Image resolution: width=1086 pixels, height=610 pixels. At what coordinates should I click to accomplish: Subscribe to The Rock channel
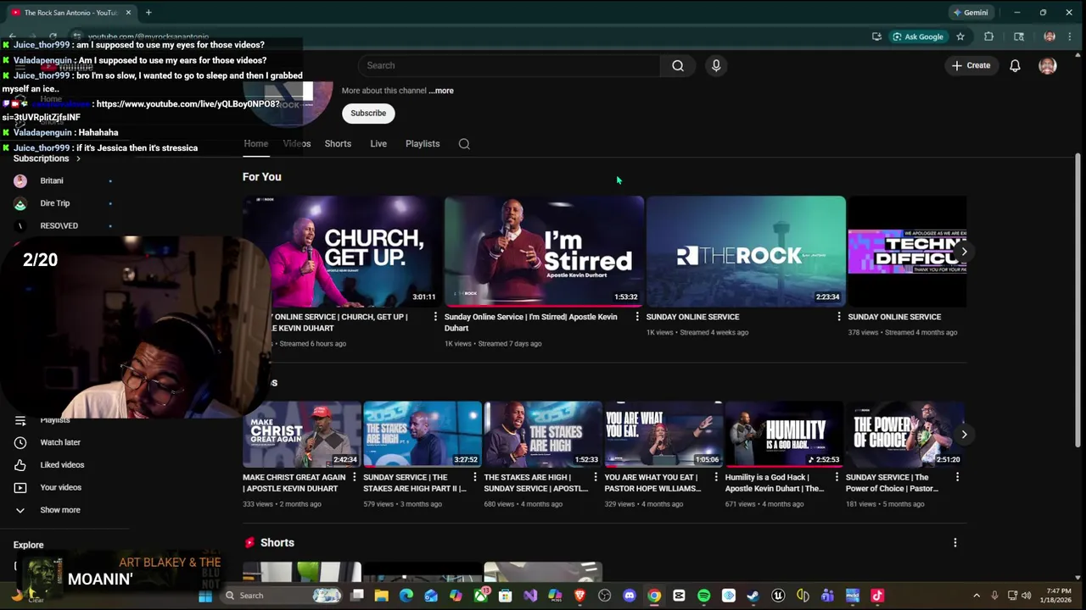click(x=368, y=113)
